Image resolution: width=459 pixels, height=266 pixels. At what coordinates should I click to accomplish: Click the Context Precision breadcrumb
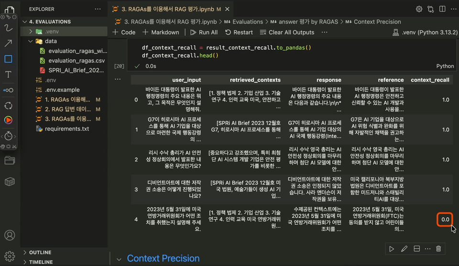[x=374, y=21]
